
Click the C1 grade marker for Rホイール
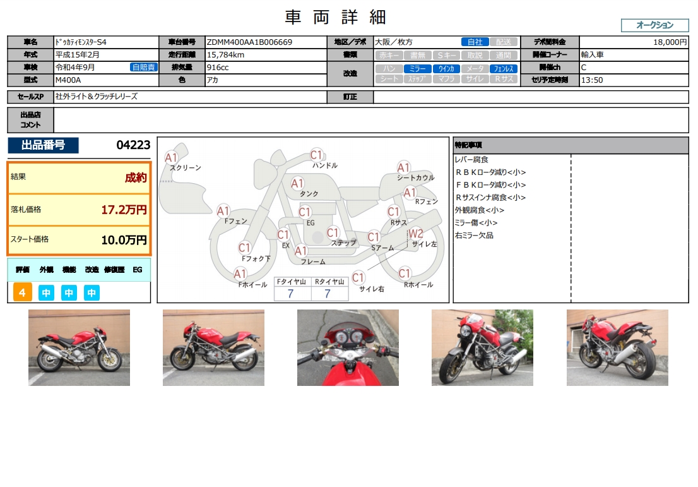tap(404, 273)
